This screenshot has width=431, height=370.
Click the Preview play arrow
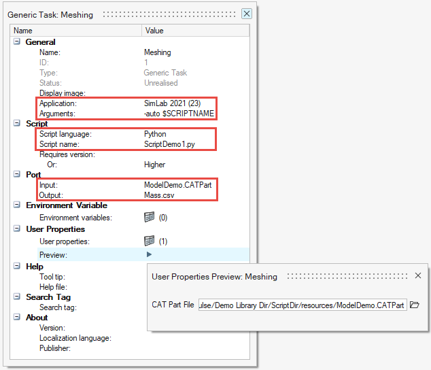pos(148,254)
